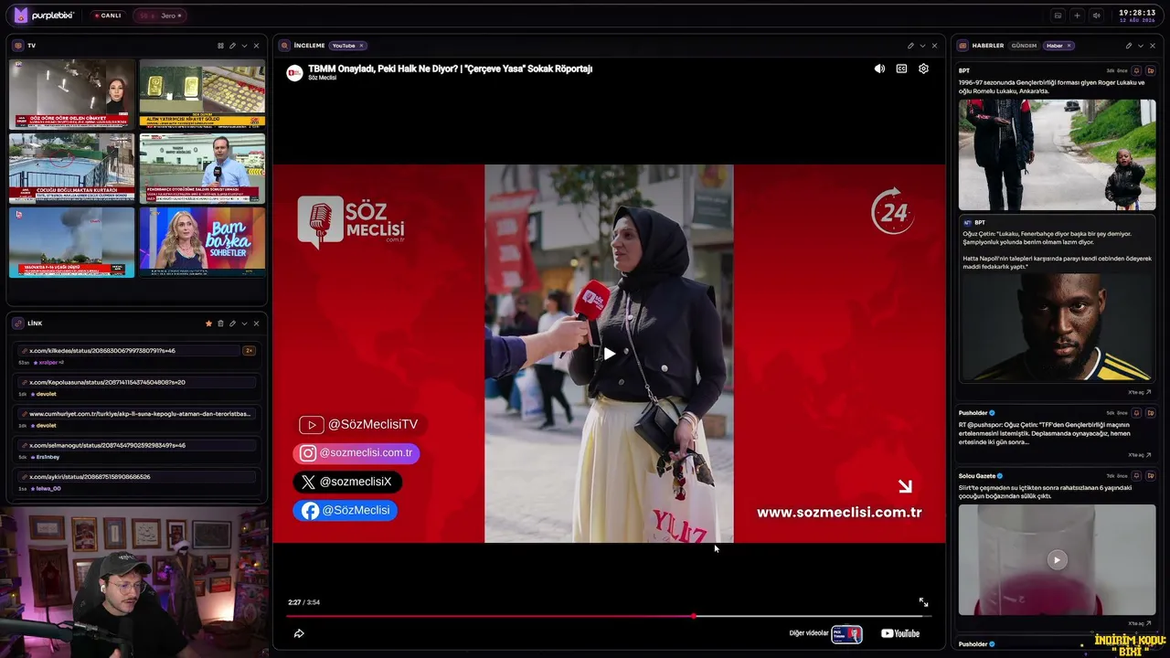Toggle the video volume speaker icon
The image size is (1170, 658).
879,69
